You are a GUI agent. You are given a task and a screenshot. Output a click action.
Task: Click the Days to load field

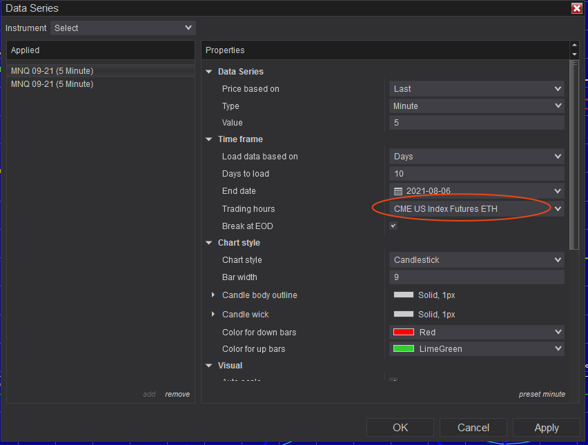click(477, 174)
